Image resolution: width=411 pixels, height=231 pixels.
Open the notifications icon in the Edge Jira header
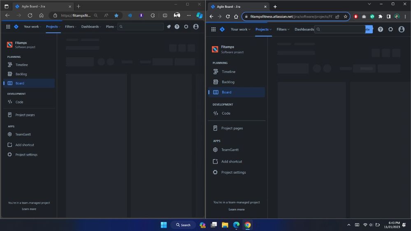point(169,26)
